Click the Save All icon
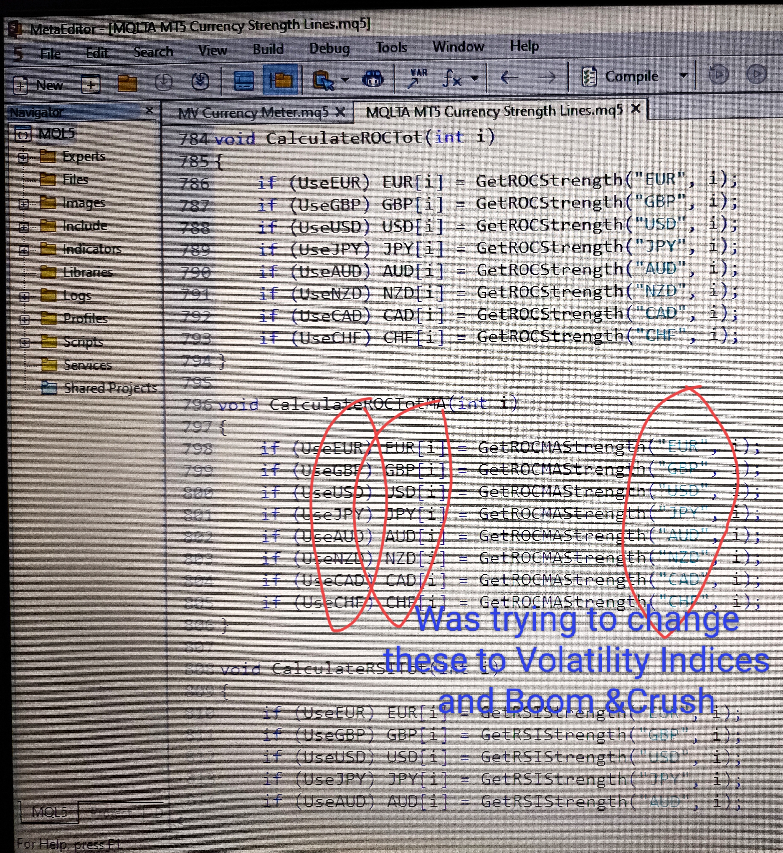783x853 pixels. coord(200,81)
